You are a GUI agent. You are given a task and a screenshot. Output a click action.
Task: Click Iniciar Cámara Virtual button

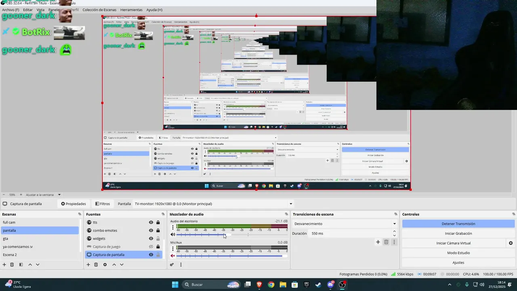[x=454, y=243]
